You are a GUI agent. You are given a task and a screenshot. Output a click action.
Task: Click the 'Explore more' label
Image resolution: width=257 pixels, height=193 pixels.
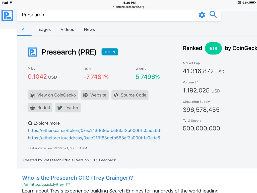pos(46,123)
